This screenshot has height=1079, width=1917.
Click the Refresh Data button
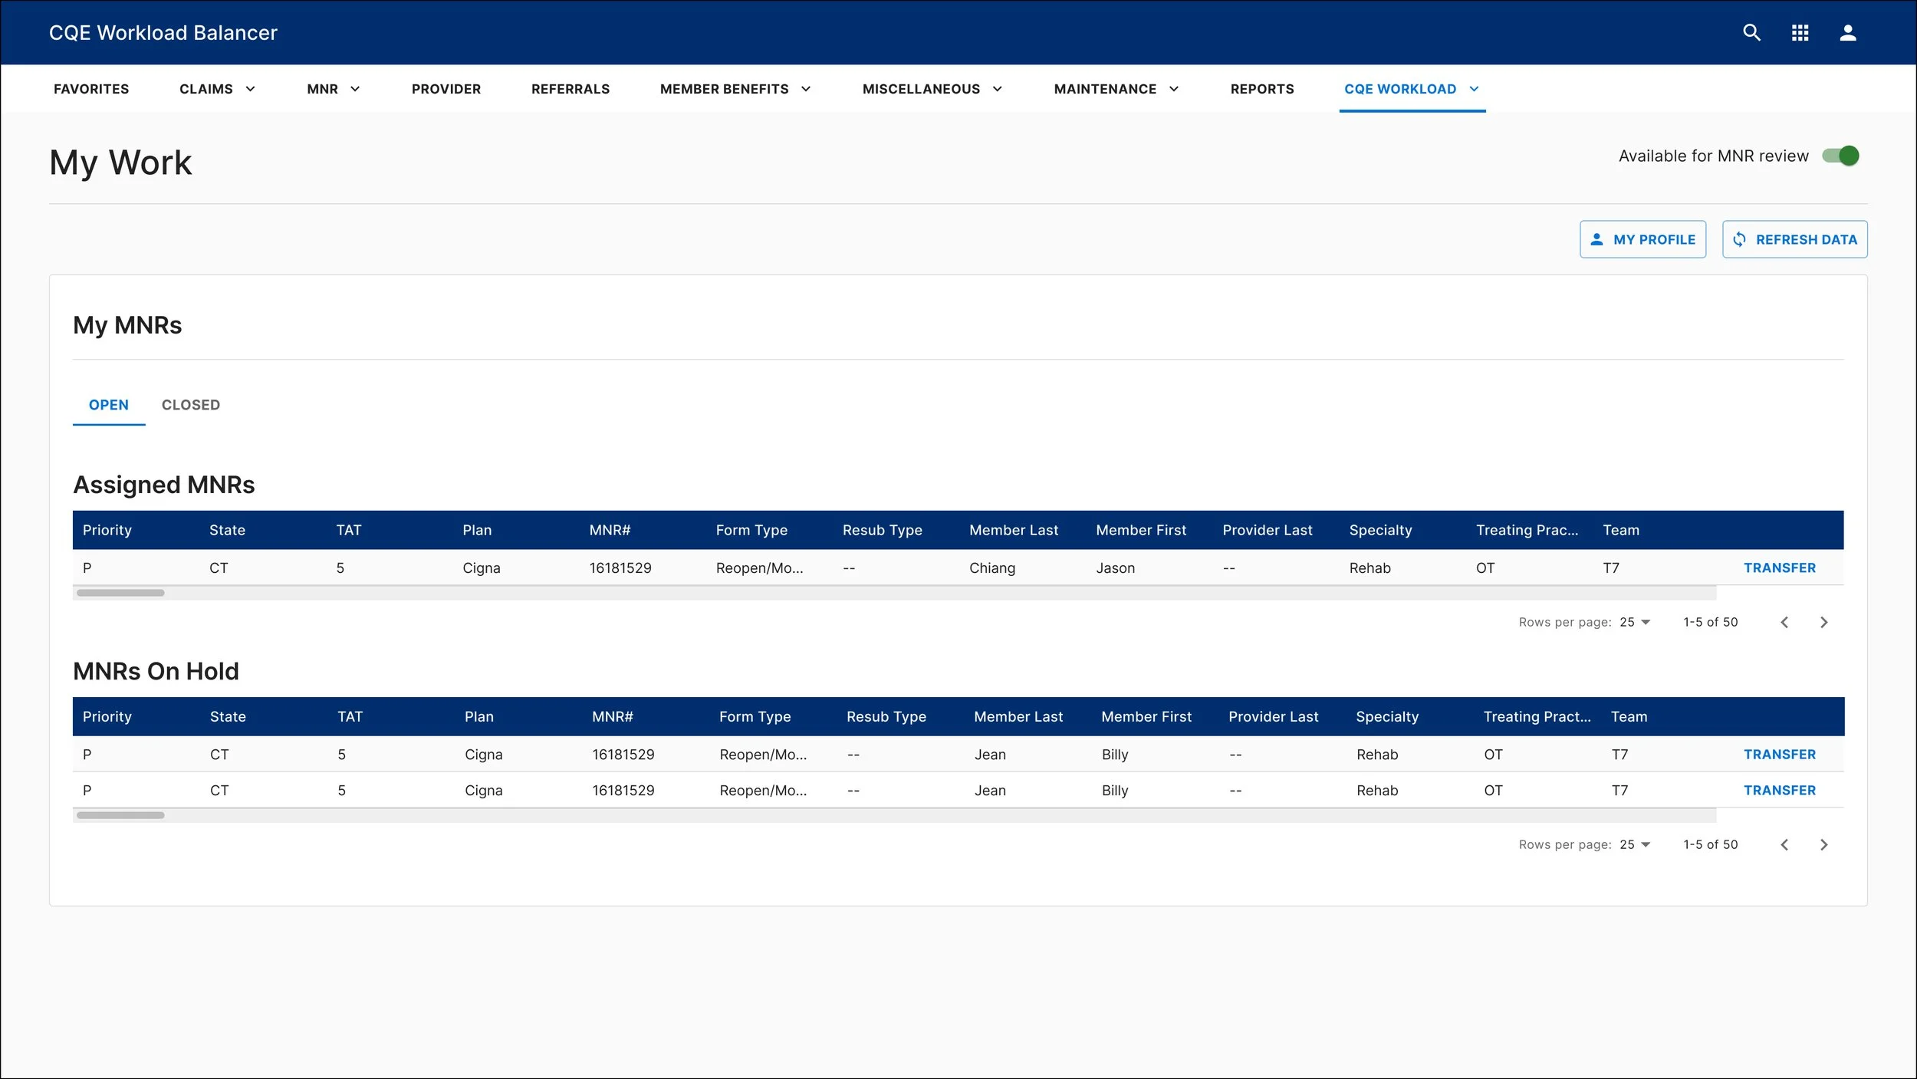(1794, 239)
